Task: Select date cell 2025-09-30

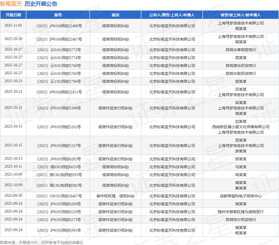Action: [x=13, y=195]
